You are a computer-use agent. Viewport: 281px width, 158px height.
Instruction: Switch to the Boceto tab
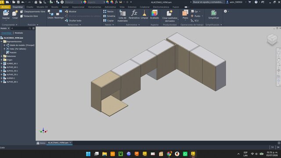pos(55,7)
